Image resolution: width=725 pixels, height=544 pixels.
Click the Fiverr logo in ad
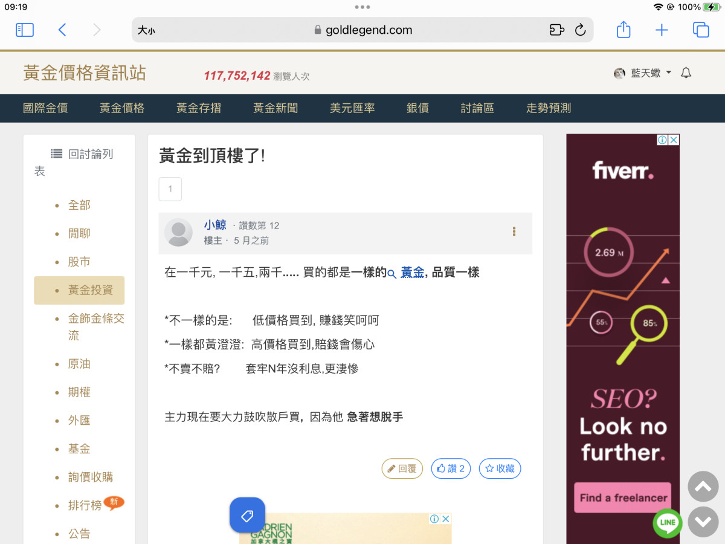tap(623, 170)
